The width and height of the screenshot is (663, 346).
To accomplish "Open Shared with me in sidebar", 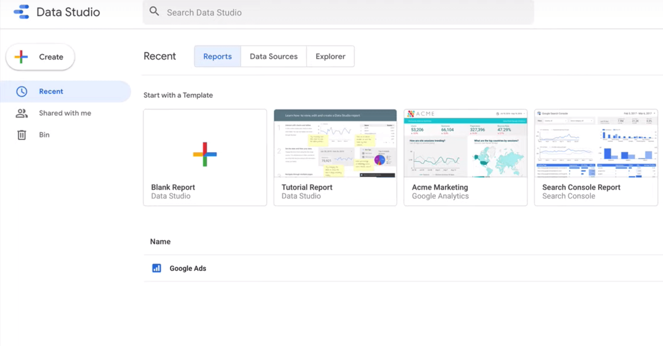I will 66,113.
